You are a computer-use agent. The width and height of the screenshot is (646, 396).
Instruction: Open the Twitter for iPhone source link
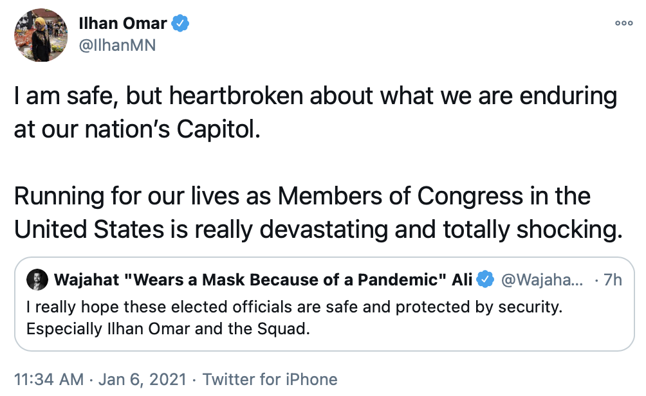tap(270, 379)
